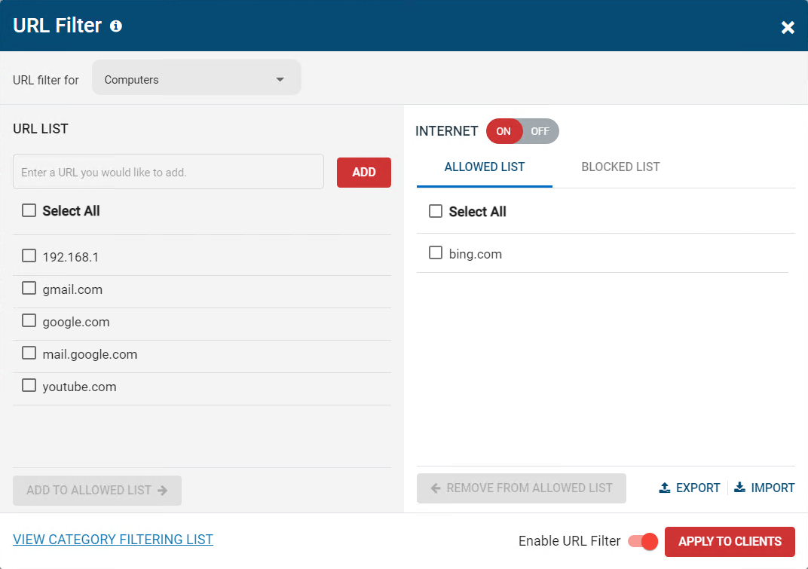Screen dimensions: 808x569
Task: Click the IMPORT link text
Action: pyautogui.click(x=773, y=488)
